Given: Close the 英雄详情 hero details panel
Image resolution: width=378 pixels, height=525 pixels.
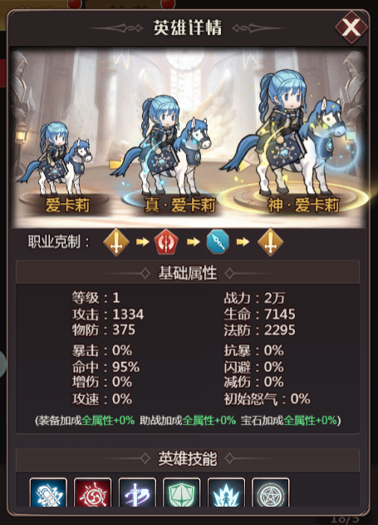Looking at the screenshot, I should [351, 27].
